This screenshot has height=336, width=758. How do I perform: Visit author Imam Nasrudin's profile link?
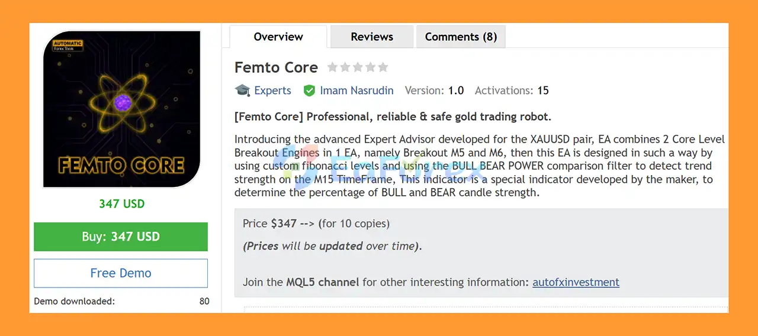[x=355, y=91]
